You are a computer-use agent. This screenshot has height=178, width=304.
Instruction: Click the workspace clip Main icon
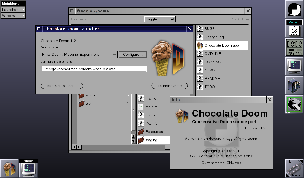point(294,169)
